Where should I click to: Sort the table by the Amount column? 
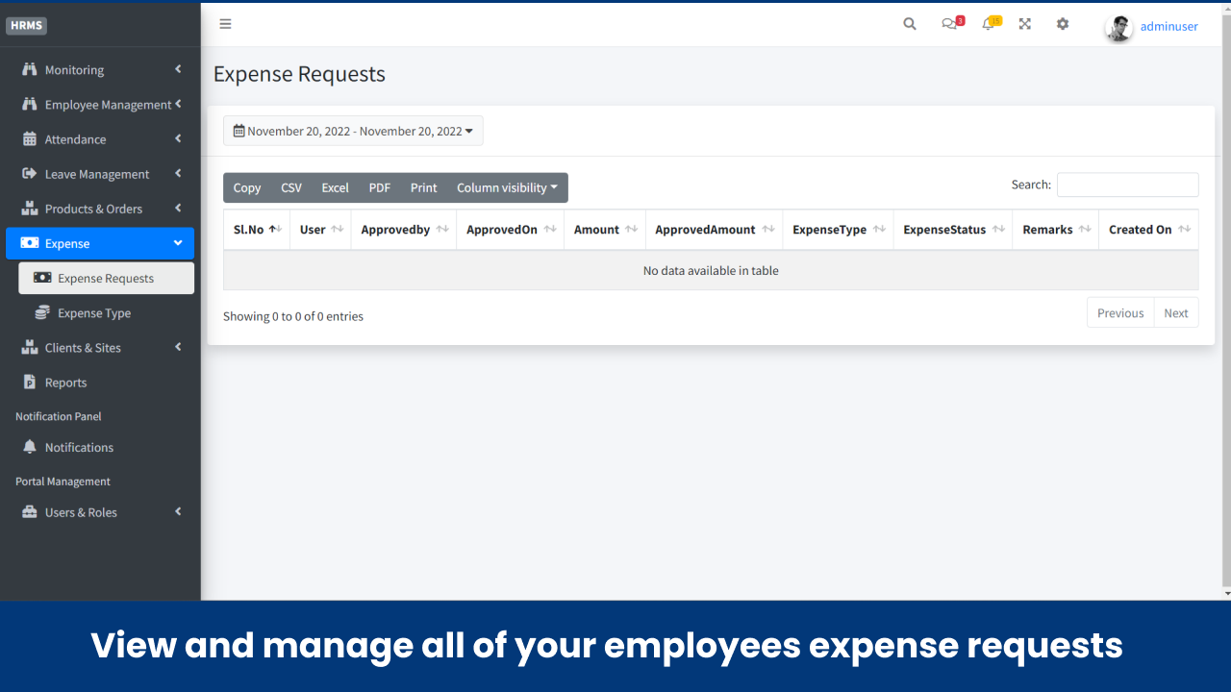[597, 230]
